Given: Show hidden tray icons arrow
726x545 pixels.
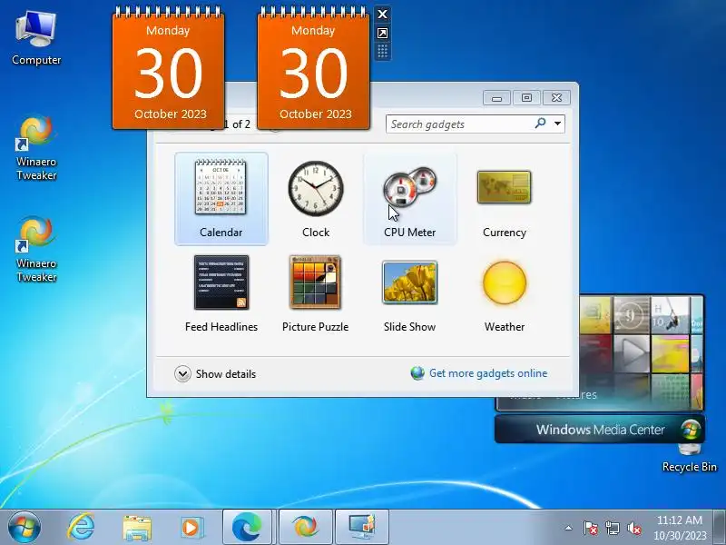Looking at the screenshot, I should point(569,528).
